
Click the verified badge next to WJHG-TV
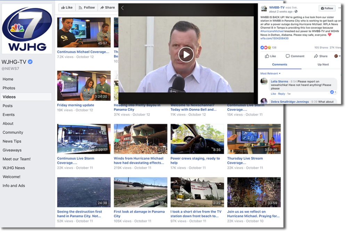coord(30,62)
